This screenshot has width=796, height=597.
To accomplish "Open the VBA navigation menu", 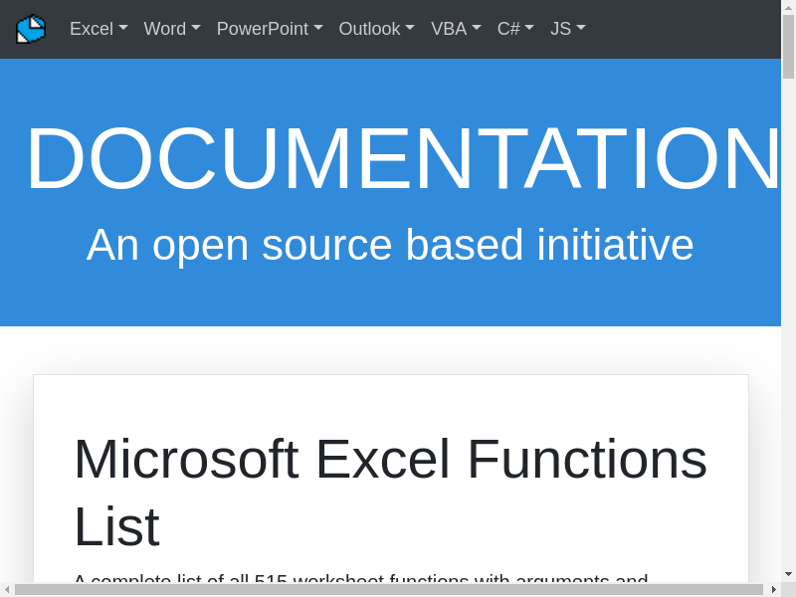I will [x=456, y=29].
